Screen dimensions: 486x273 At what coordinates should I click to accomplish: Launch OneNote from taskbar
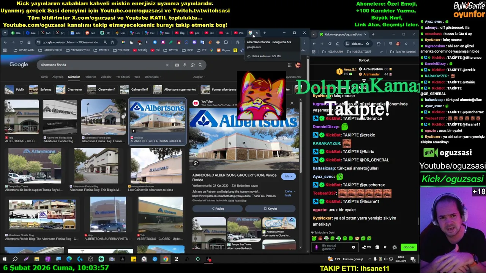(47, 259)
